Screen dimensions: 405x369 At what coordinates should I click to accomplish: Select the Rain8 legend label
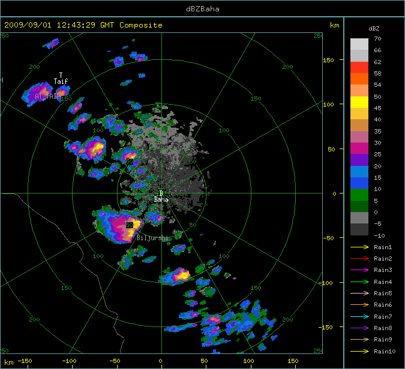click(383, 328)
